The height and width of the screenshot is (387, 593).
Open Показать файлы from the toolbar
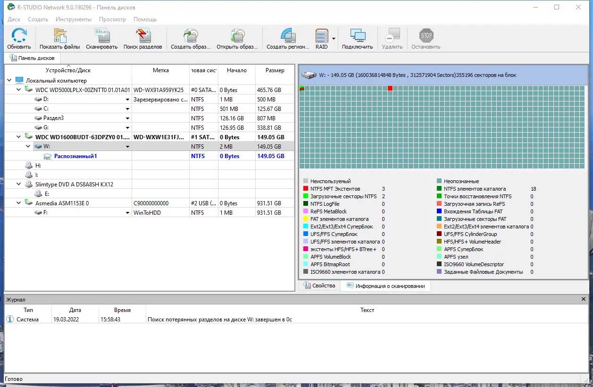point(60,36)
